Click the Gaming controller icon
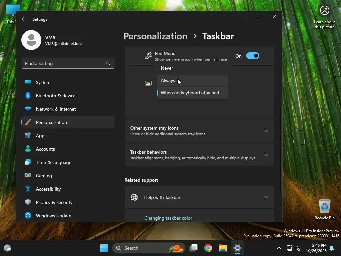 28,175
